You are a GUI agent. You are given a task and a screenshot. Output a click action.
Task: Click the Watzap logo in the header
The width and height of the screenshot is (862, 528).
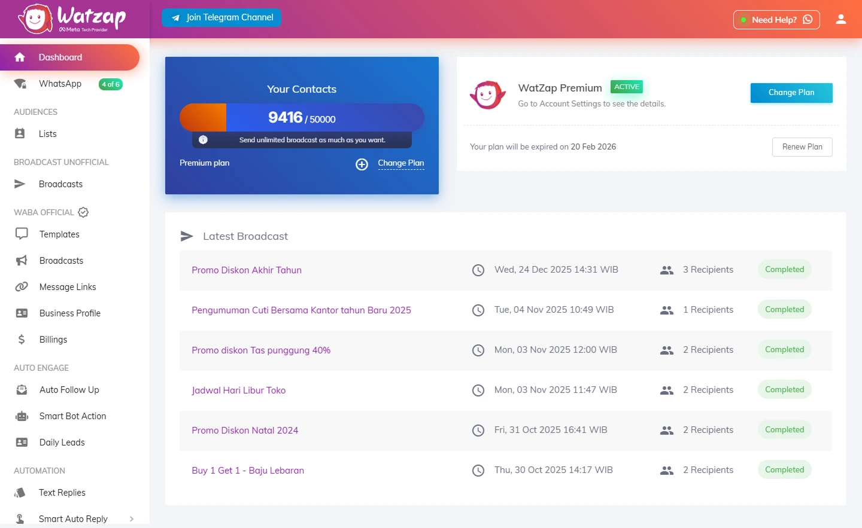[72, 19]
